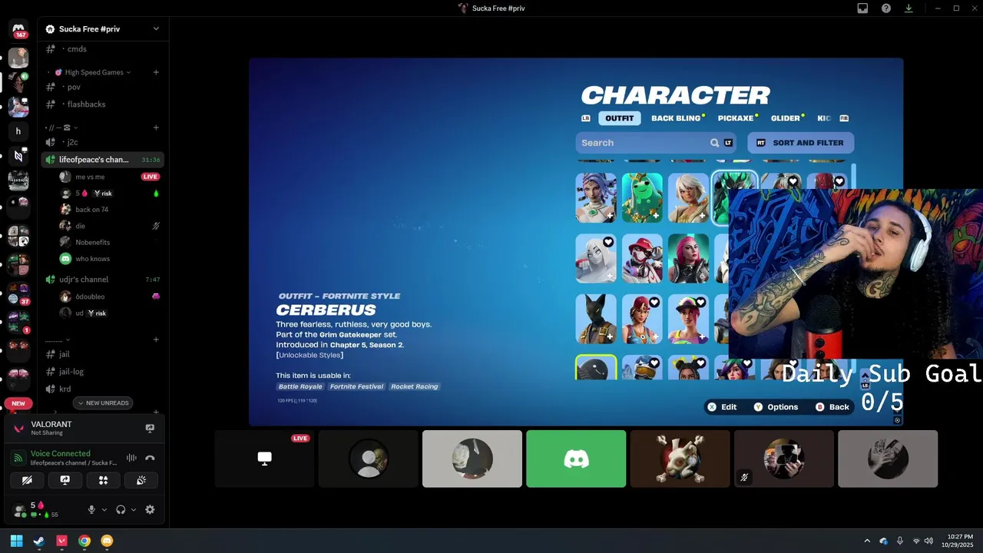Click the red NEW badge in server list
The width and height of the screenshot is (983, 553).
[x=18, y=403]
